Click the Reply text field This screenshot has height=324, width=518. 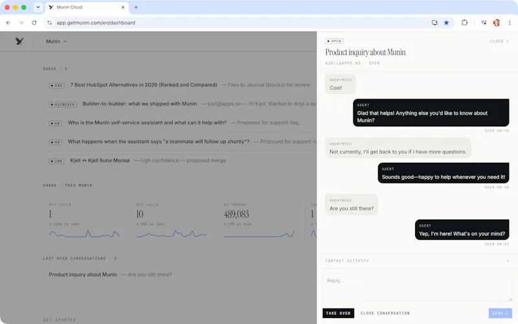[417, 288]
